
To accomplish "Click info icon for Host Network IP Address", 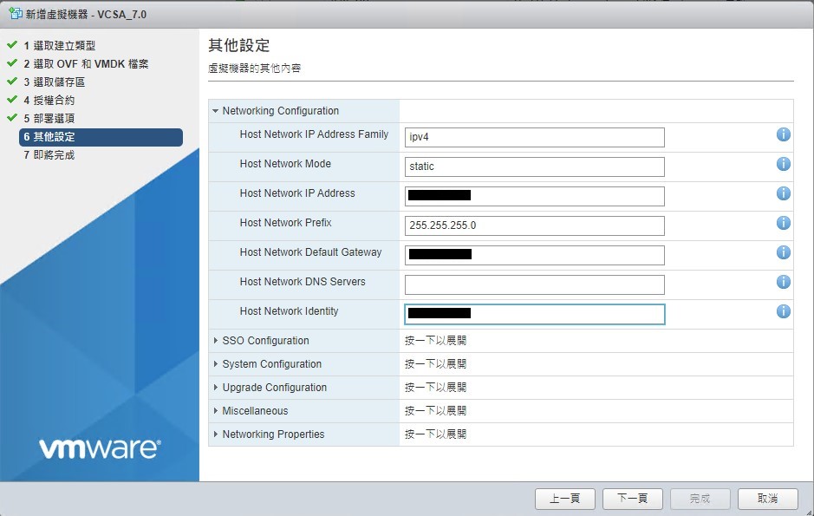I will [x=784, y=193].
